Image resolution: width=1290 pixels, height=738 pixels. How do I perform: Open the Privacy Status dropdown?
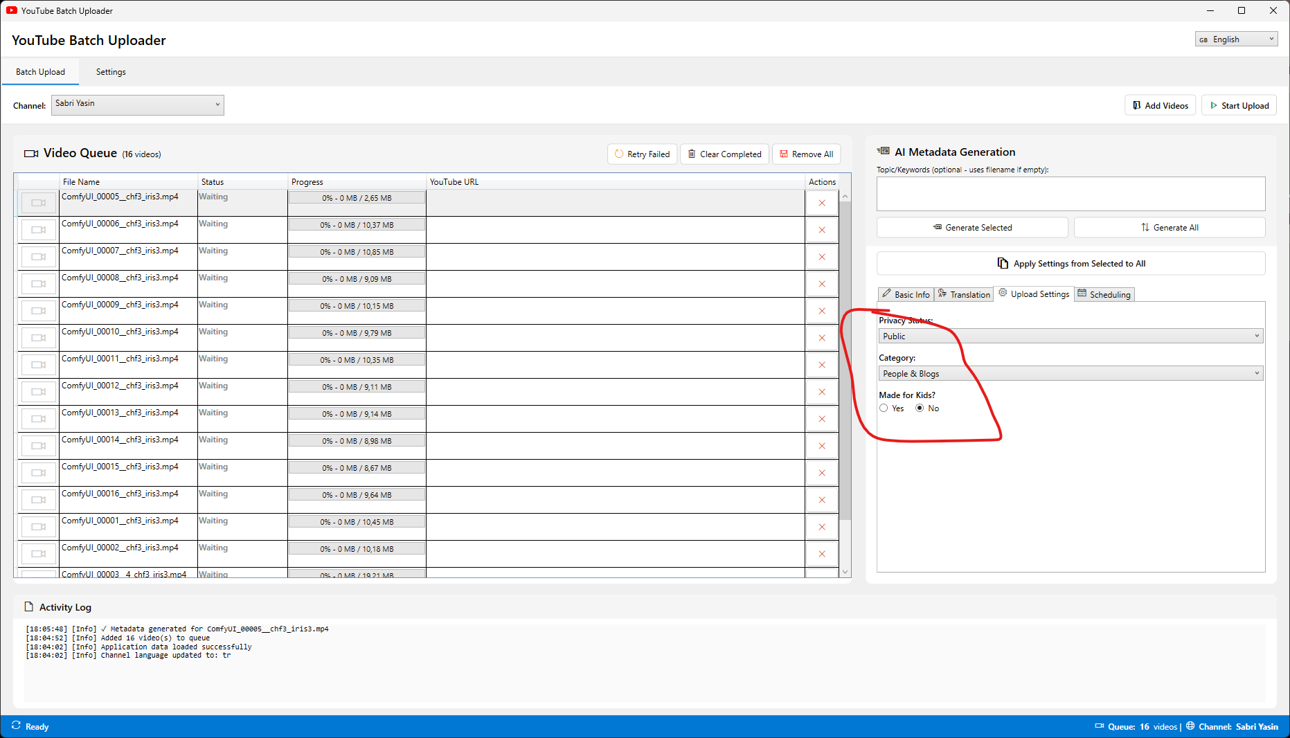1070,336
